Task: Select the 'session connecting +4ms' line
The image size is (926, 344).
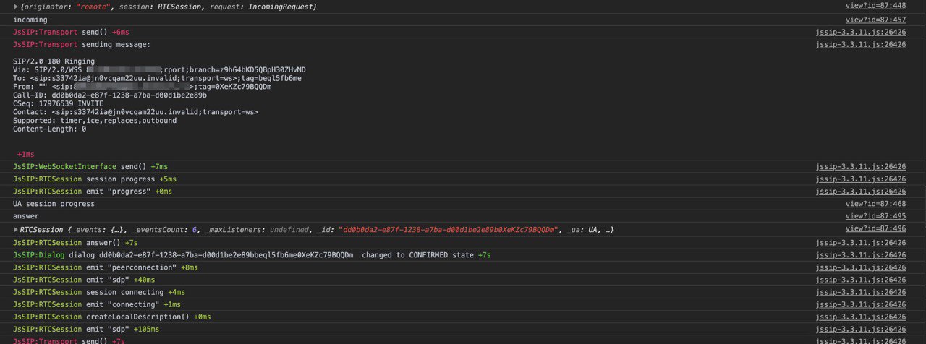Action: click(x=99, y=292)
